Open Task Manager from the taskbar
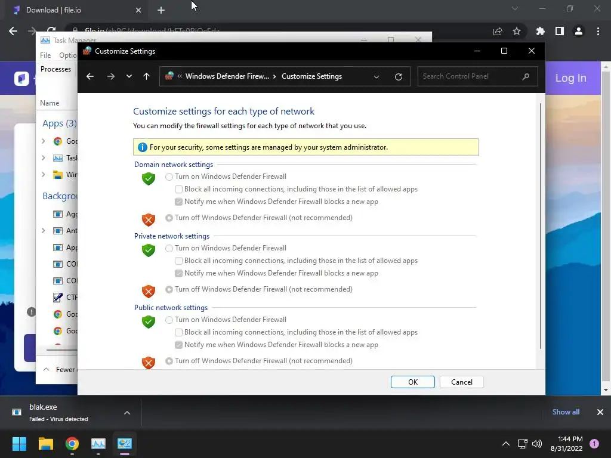Image resolution: width=611 pixels, height=458 pixels. click(x=98, y=444)
